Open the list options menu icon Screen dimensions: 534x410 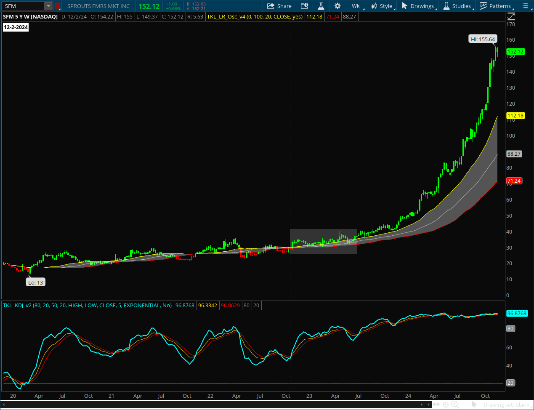tap(525, 6)
